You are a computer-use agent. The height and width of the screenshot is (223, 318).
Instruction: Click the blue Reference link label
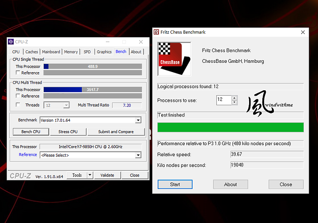(x=28, y=154)
